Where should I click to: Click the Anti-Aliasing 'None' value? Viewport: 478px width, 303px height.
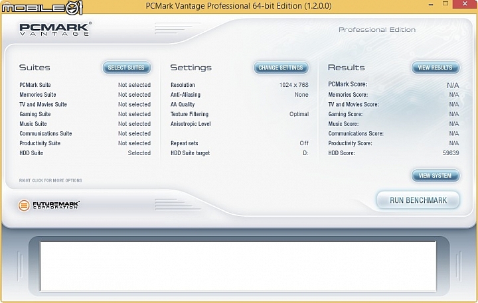coord(301,95)
